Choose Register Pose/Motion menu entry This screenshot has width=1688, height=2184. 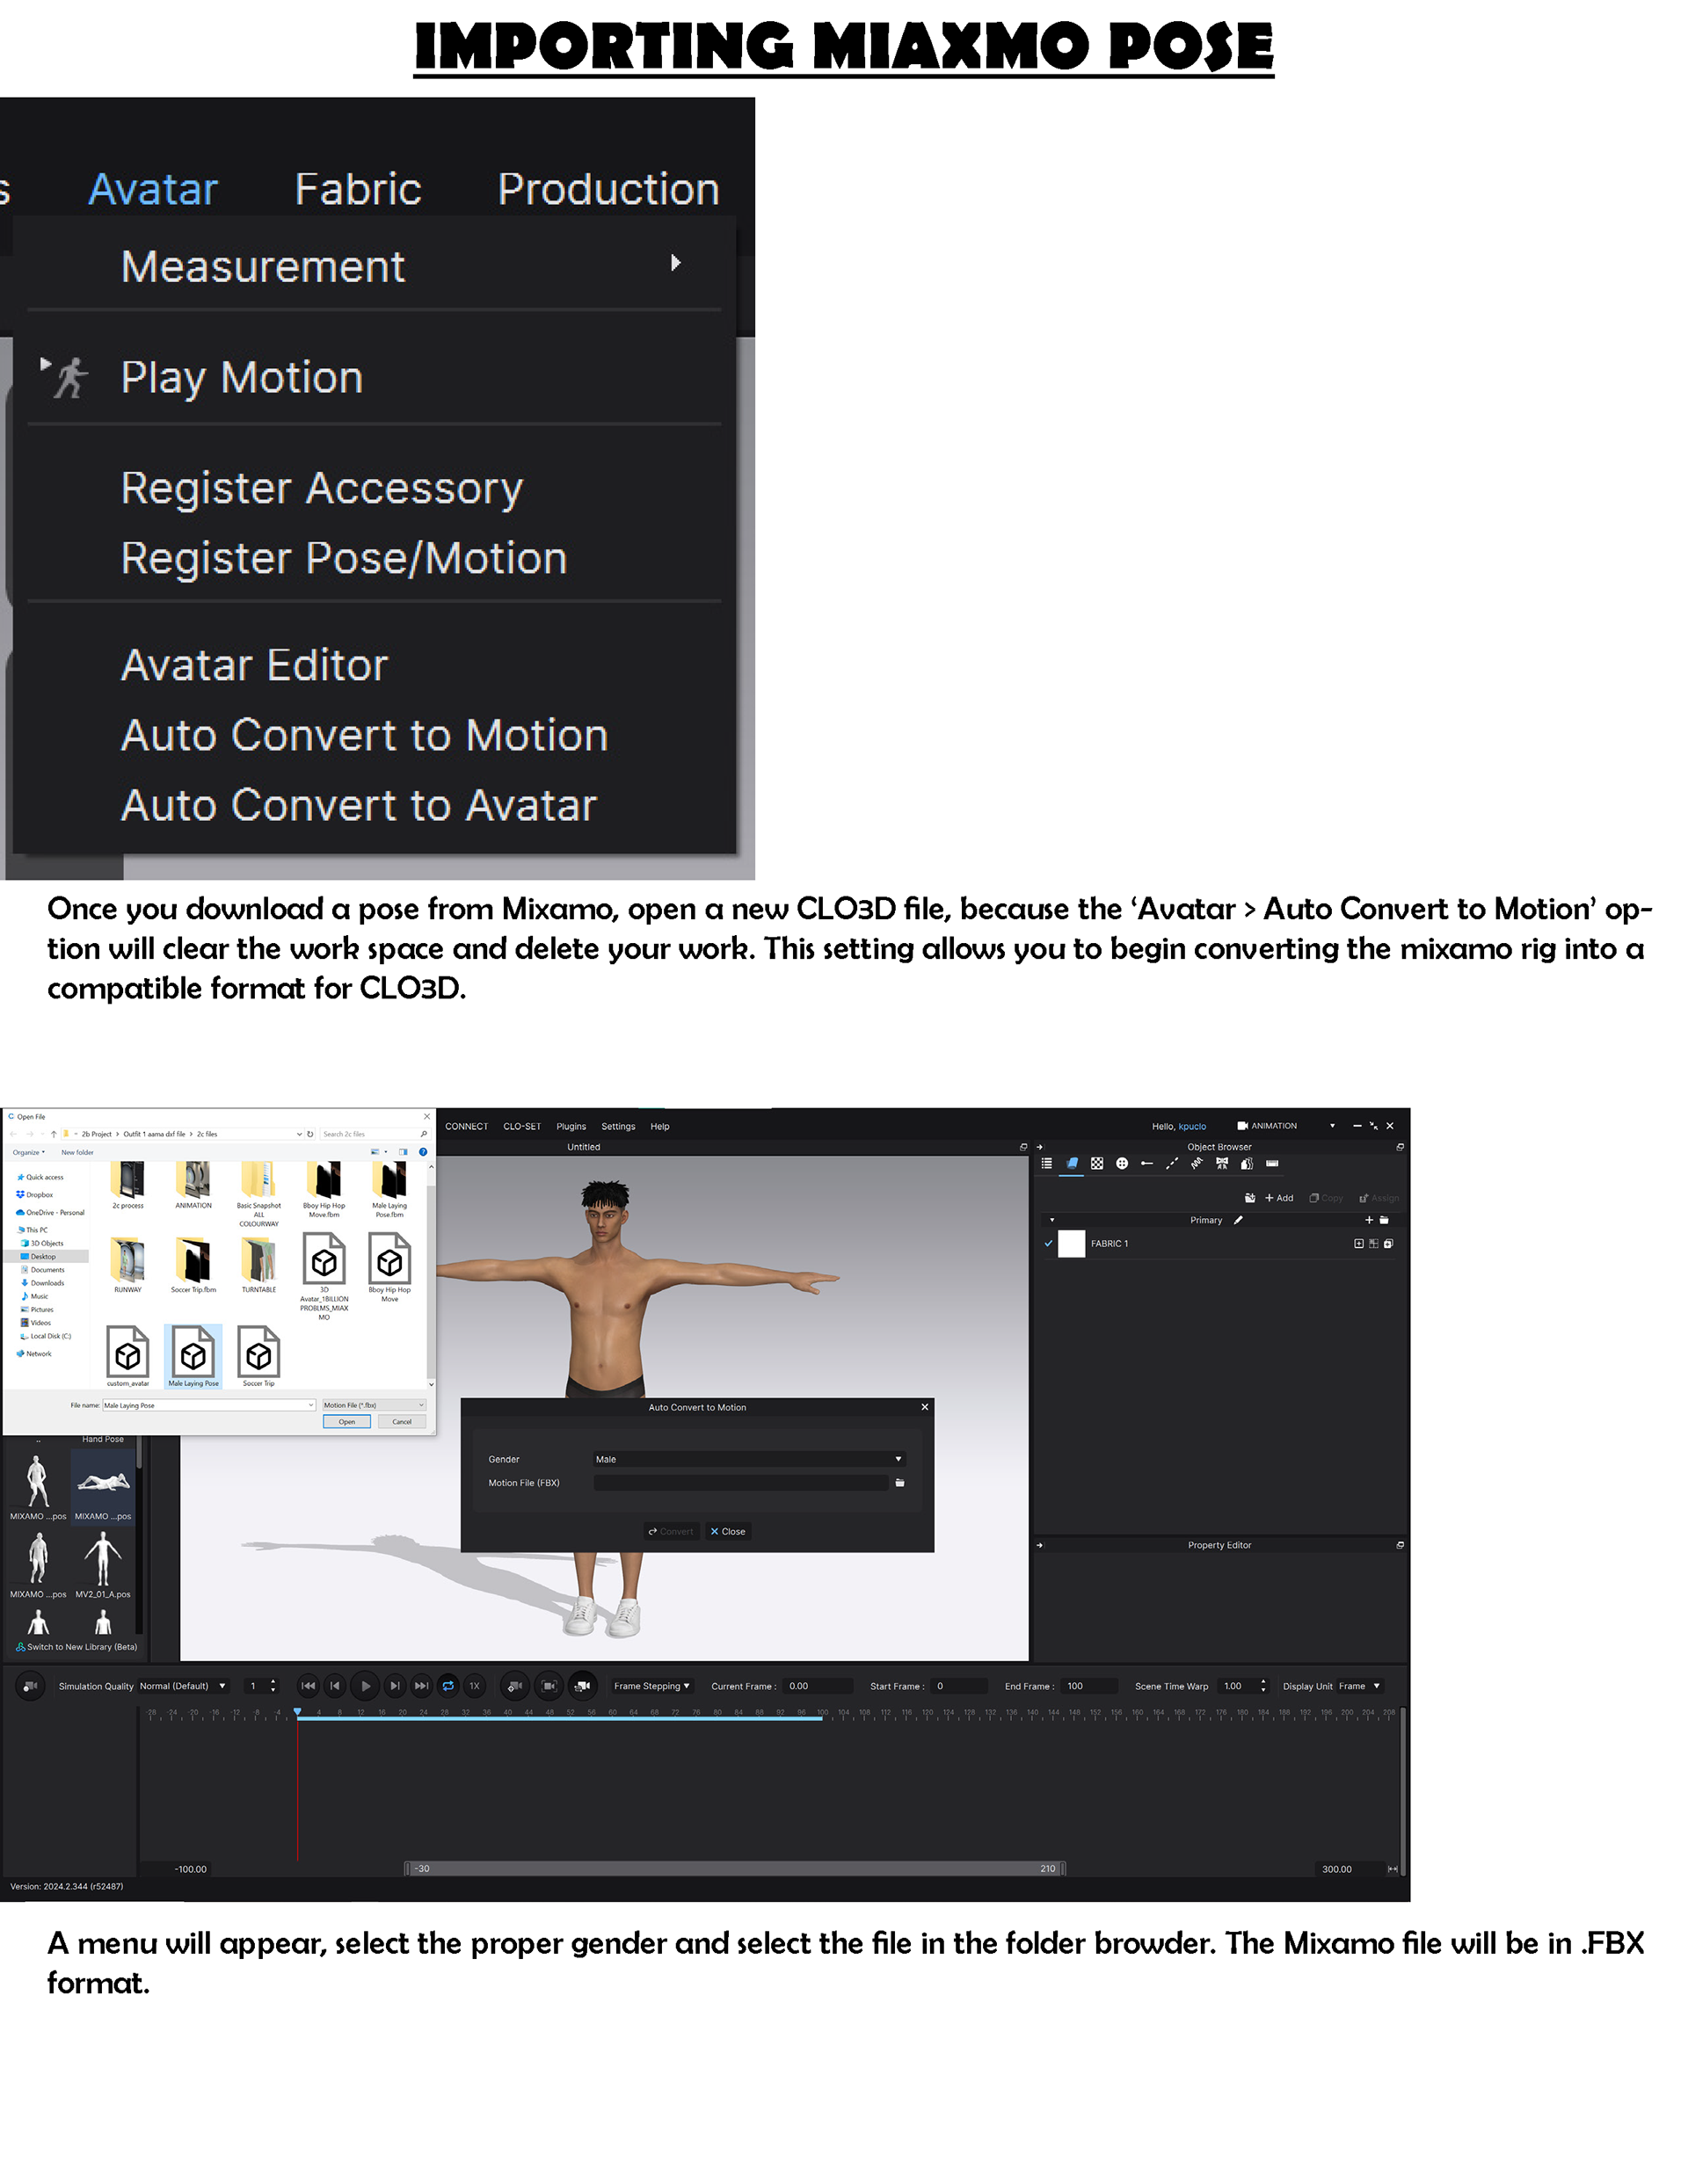click(x=343, y=558)
